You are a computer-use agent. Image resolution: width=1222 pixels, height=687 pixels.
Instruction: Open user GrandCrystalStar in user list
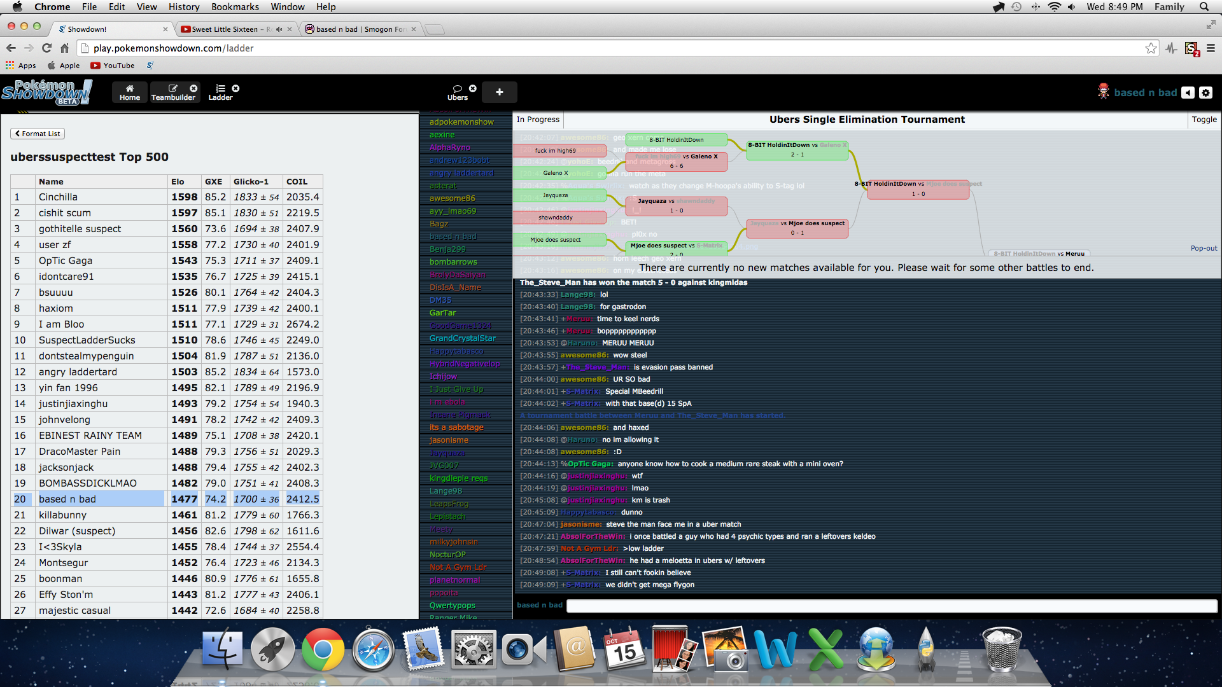[462, 338]
